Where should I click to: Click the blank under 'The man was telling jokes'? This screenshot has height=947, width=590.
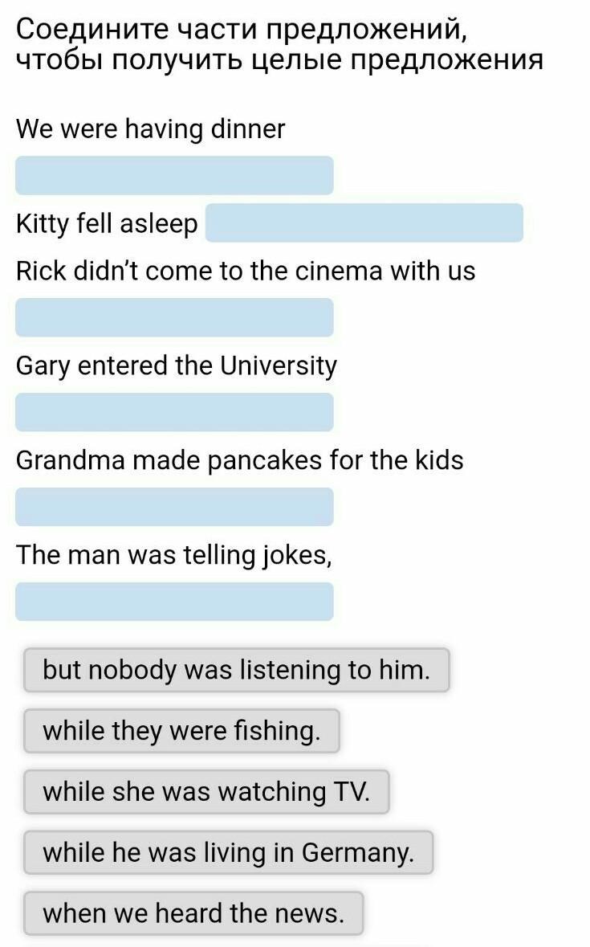point(174,602)
